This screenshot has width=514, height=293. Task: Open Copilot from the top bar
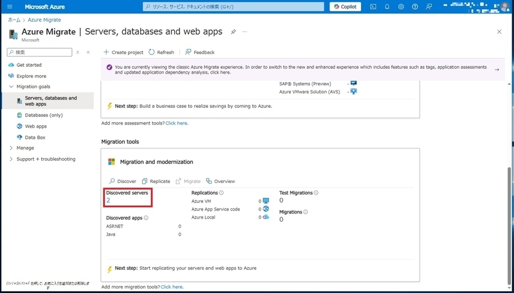tap(345, 6)
